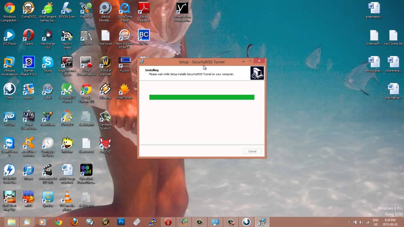Image resolution: width=404 pixels, height=227 pixels.
Task: Select VMware Workstation desktop icon
Action: coord(9,66)
